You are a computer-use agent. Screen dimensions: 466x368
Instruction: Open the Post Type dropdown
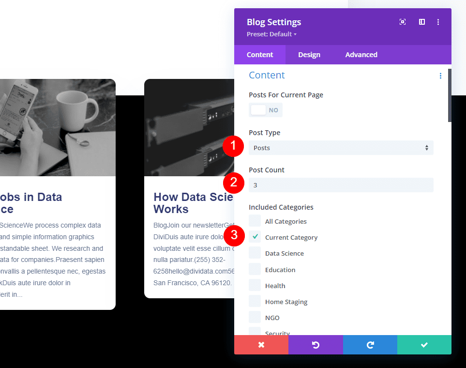(341, 148)
